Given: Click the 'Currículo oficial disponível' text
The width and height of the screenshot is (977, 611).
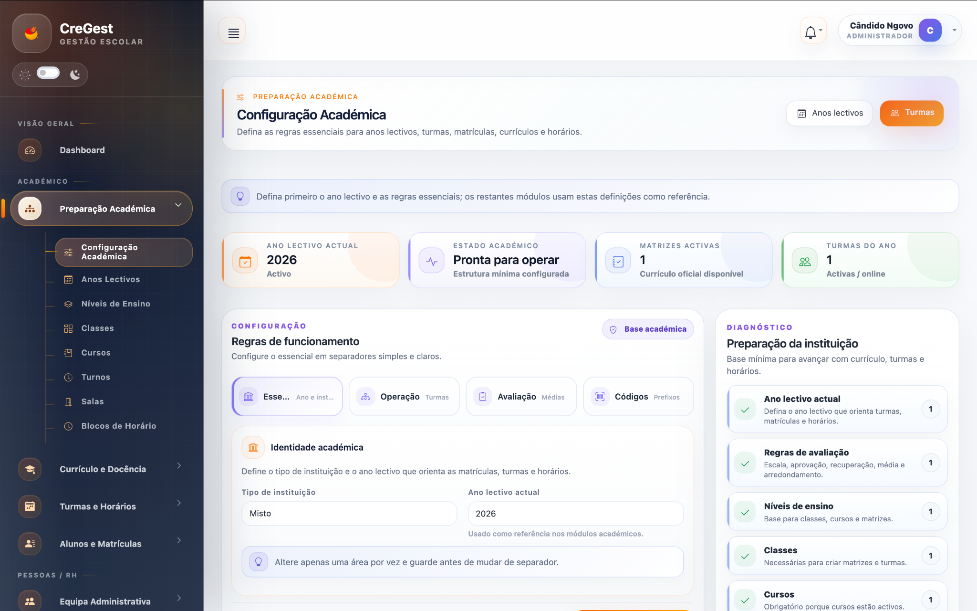Looking at the screenshot, I should click(x=691, y=274).
